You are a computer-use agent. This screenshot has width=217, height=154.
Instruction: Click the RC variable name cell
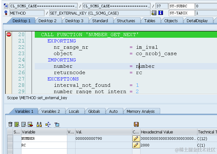(44, 145)
